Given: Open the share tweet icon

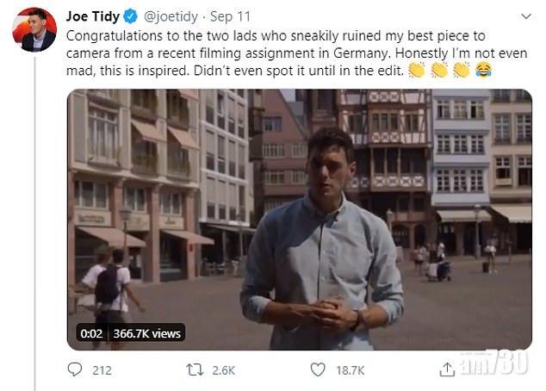Looking at the screenshot, I should point(446,369).
